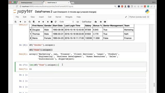The image size is (165, 93).
Task: Open Chrome three-dot menu
Action: [x=155, y=6]
